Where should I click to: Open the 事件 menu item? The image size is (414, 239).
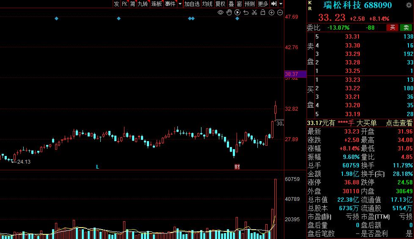coord(170,4)
